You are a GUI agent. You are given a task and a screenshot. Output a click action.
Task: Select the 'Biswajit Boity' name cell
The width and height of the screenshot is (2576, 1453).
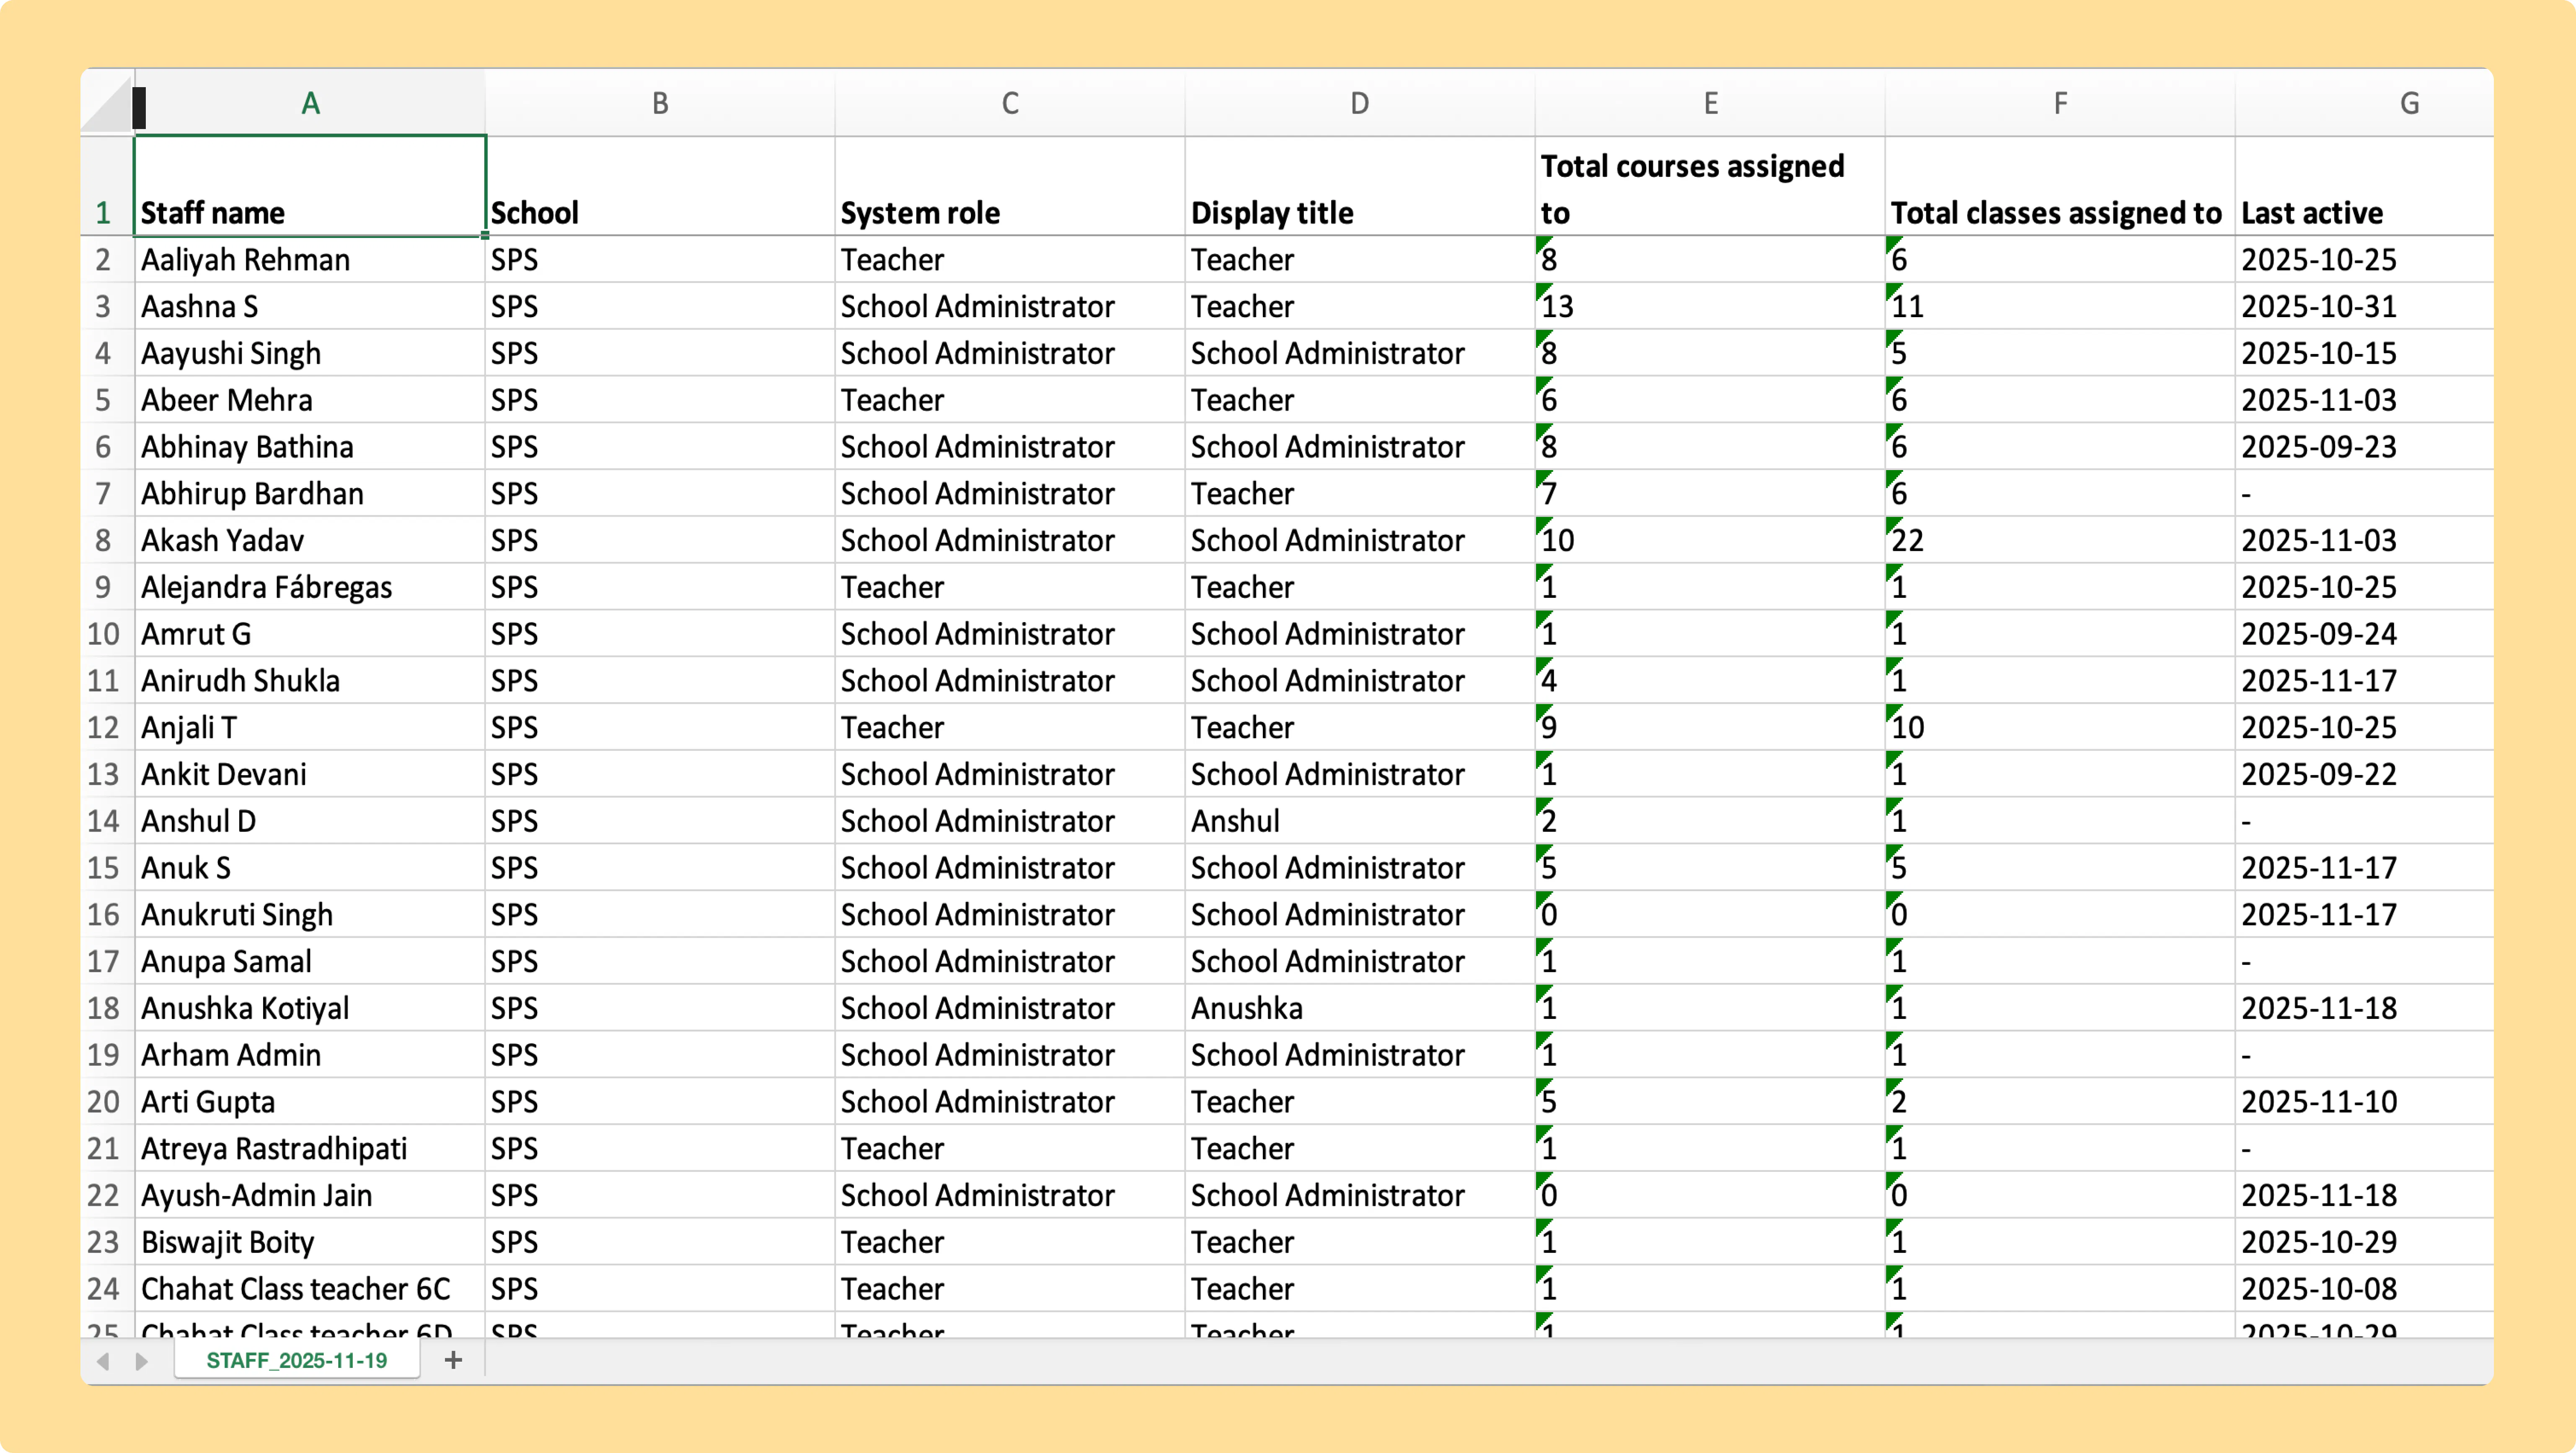pos(310,1242)
